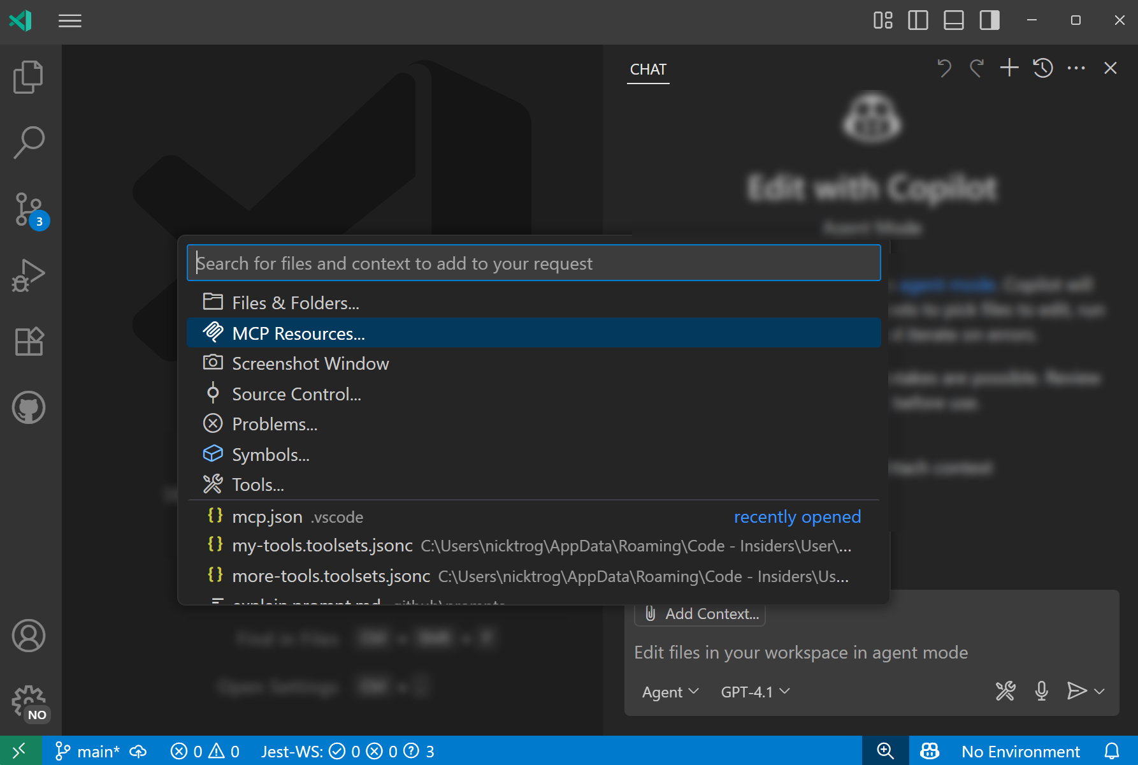This screenshot has height=765, width=1138.
Task: Focus the search files and context field
Action: coord(533,263)
